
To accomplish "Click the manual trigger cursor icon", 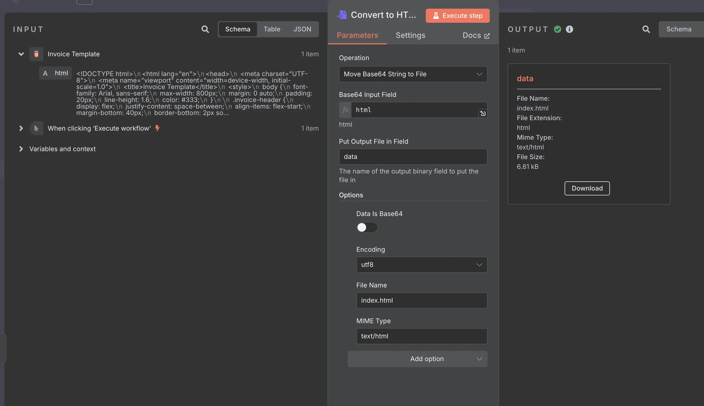I will [x=36, y=128].
